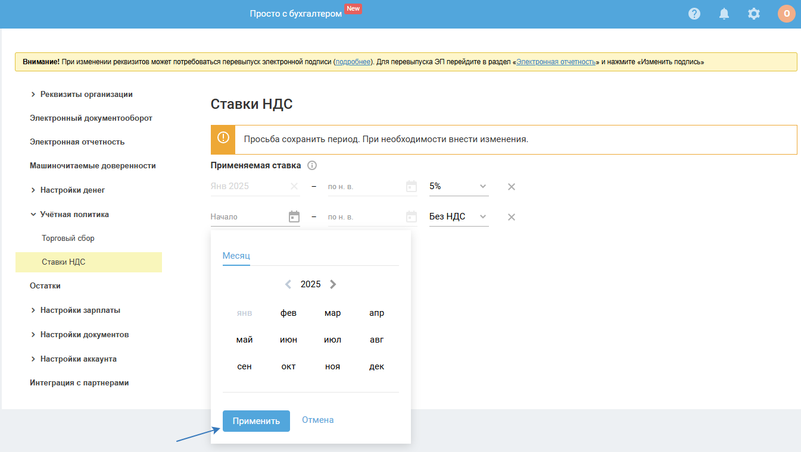Open the Электронная отчетность link in warning
This screenshot has height=452, width=801.
tap(556, 62)
